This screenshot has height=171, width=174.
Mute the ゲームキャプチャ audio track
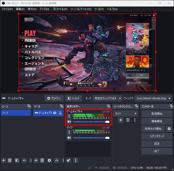pyautogui.click(x=69, y=122)
